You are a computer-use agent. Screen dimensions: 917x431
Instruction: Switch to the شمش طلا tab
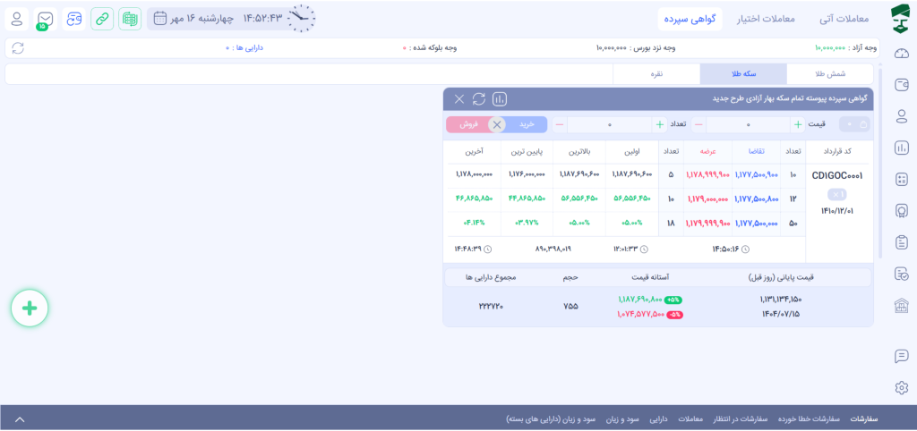click(829, 74)
